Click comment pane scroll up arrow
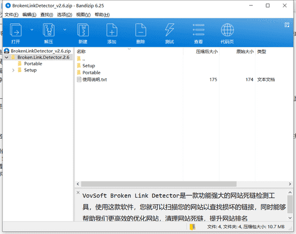The width and height of the screenshot is (296, 234). (x=290, y=193)
